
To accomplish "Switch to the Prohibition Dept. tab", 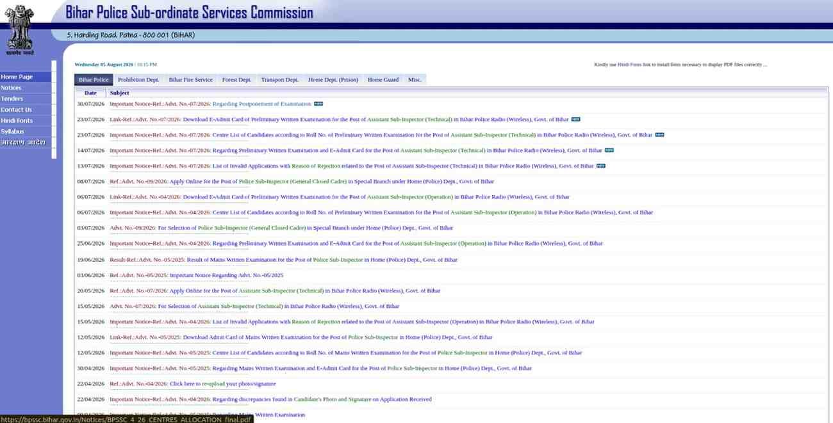I will (x=138, y=80).
